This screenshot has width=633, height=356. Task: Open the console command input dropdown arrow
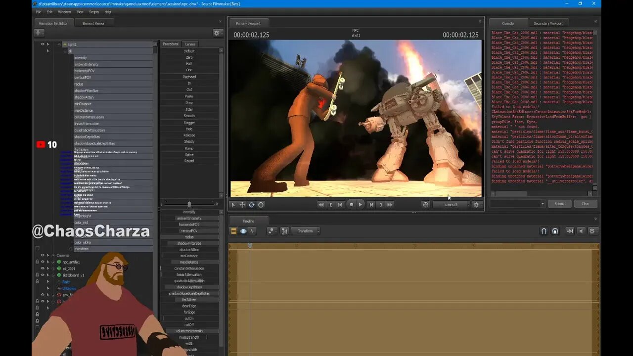tap(543, 204)
